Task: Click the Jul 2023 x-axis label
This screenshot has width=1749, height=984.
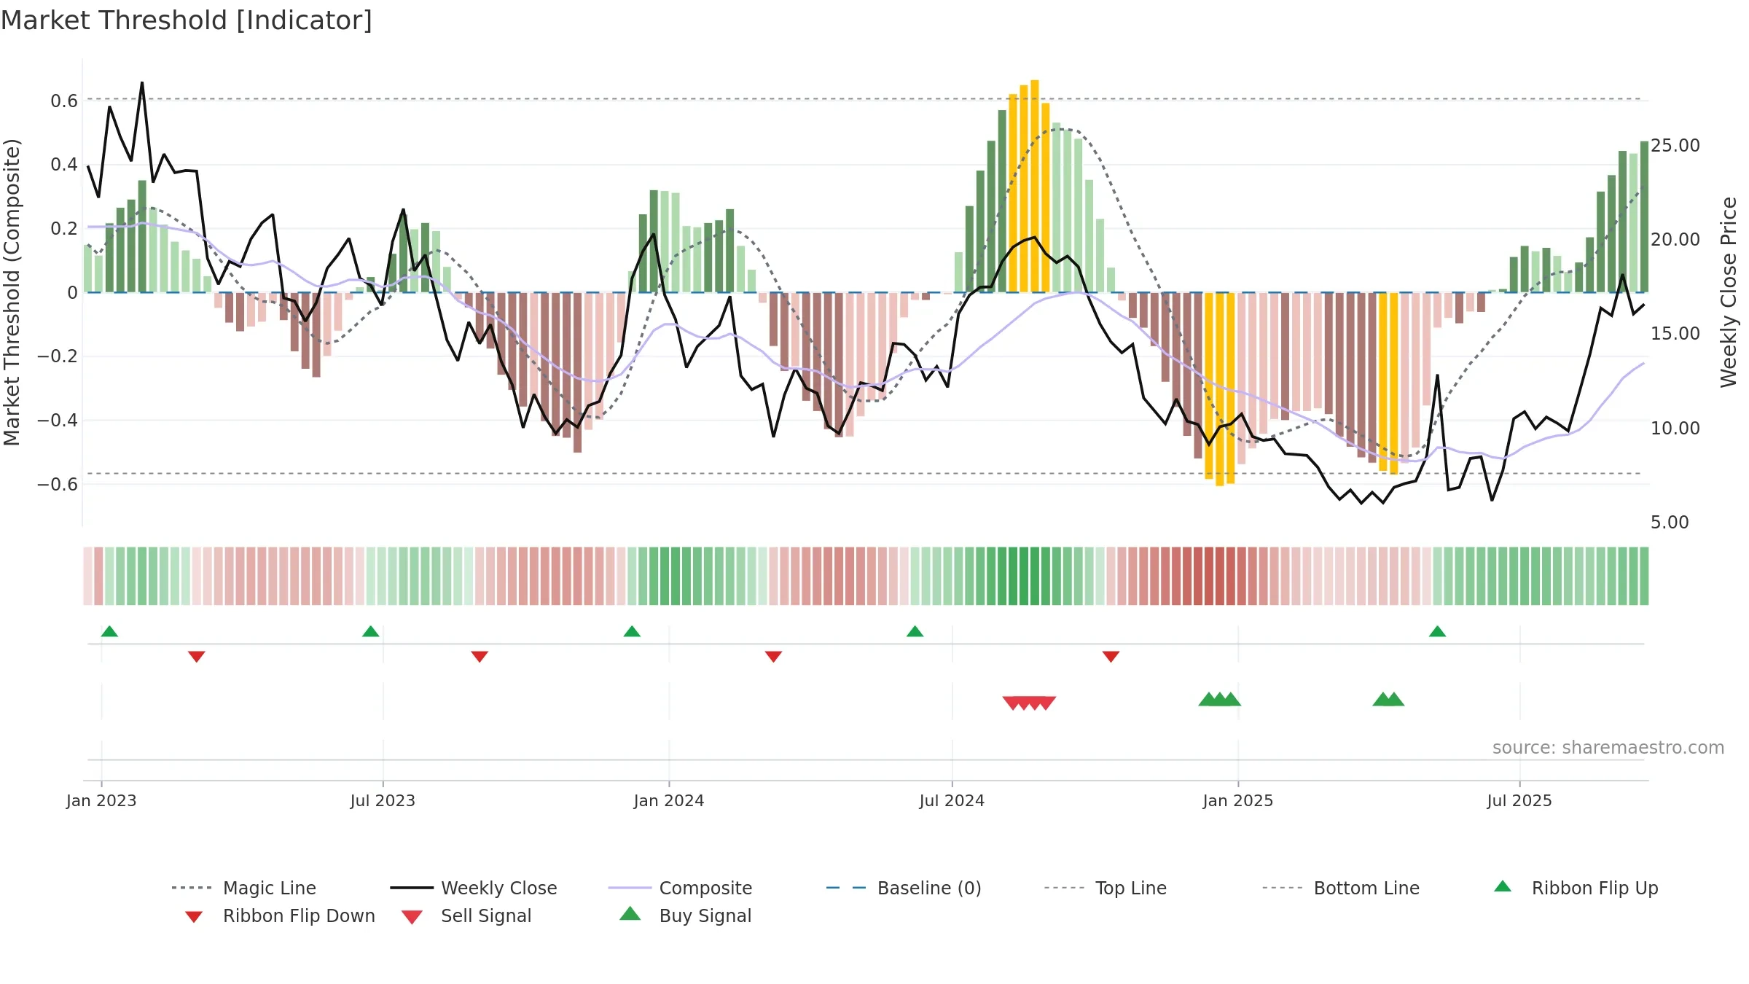Action: [x=383, y=800]
